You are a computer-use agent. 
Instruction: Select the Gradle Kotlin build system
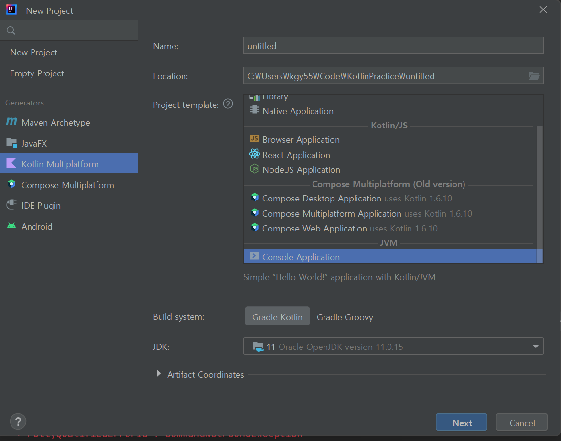[x=277, y=316]
